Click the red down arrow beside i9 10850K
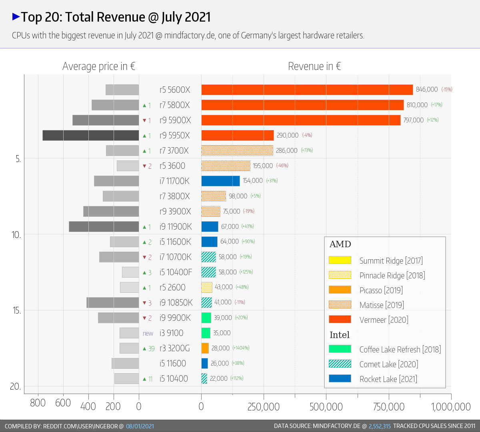The width and height of the screenshot is (480, 432). click(x=145, y=303)
